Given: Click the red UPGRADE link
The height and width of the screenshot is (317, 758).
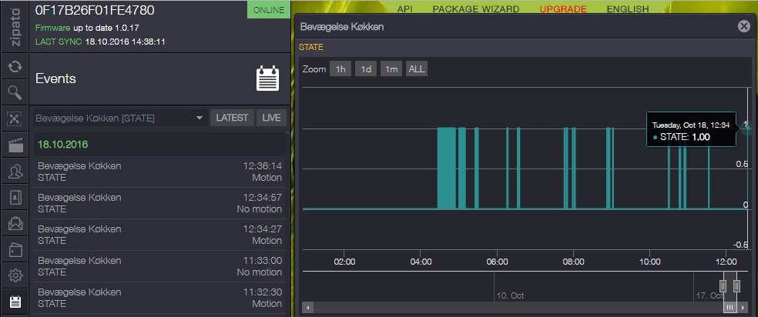Looking at the screenshot, I should click(563, 9).
